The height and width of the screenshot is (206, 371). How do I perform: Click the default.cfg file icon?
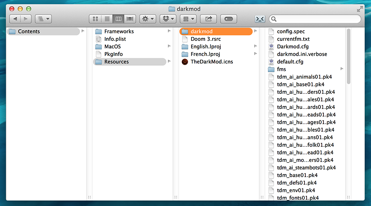(x=271, y=62)
